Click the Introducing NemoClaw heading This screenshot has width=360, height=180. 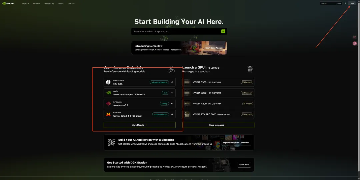(x=148, y=46)
